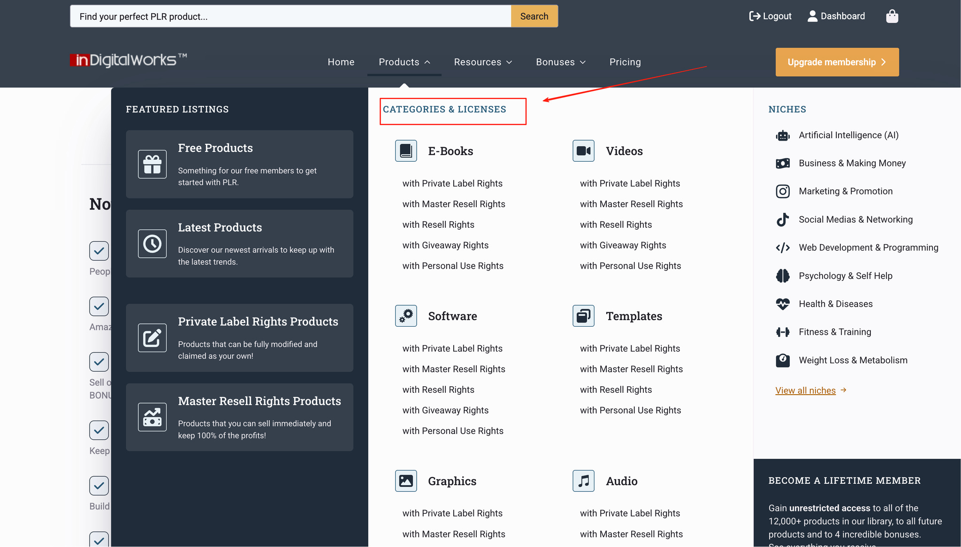Screen dimensions: 961x547
Task: Click the Templates stacked-pages icon
Action: [583, 316]
